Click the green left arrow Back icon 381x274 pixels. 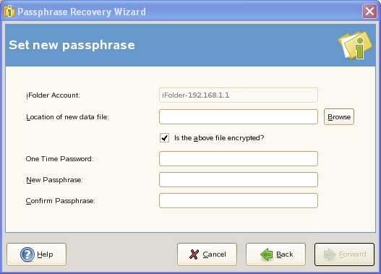point(267,254)
